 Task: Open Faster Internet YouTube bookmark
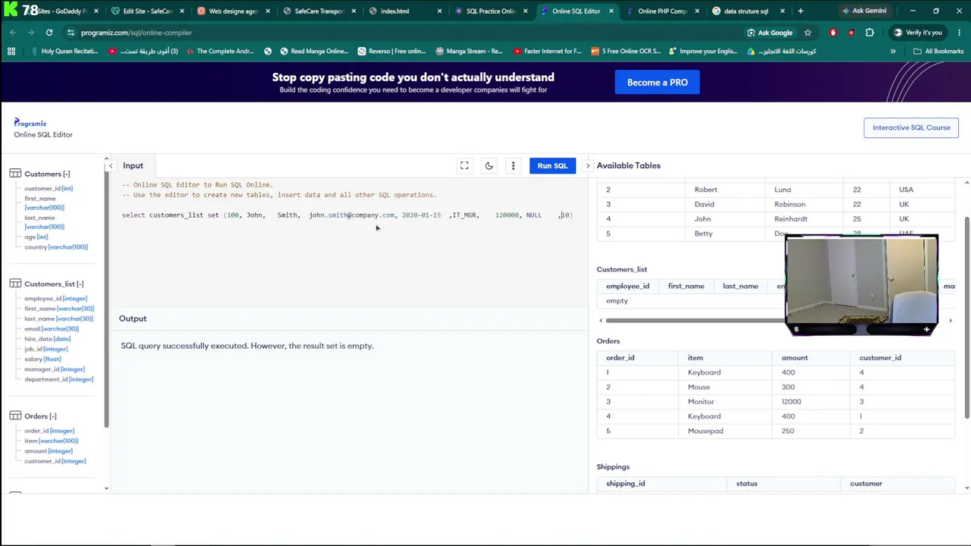click(x=547, y=51)
